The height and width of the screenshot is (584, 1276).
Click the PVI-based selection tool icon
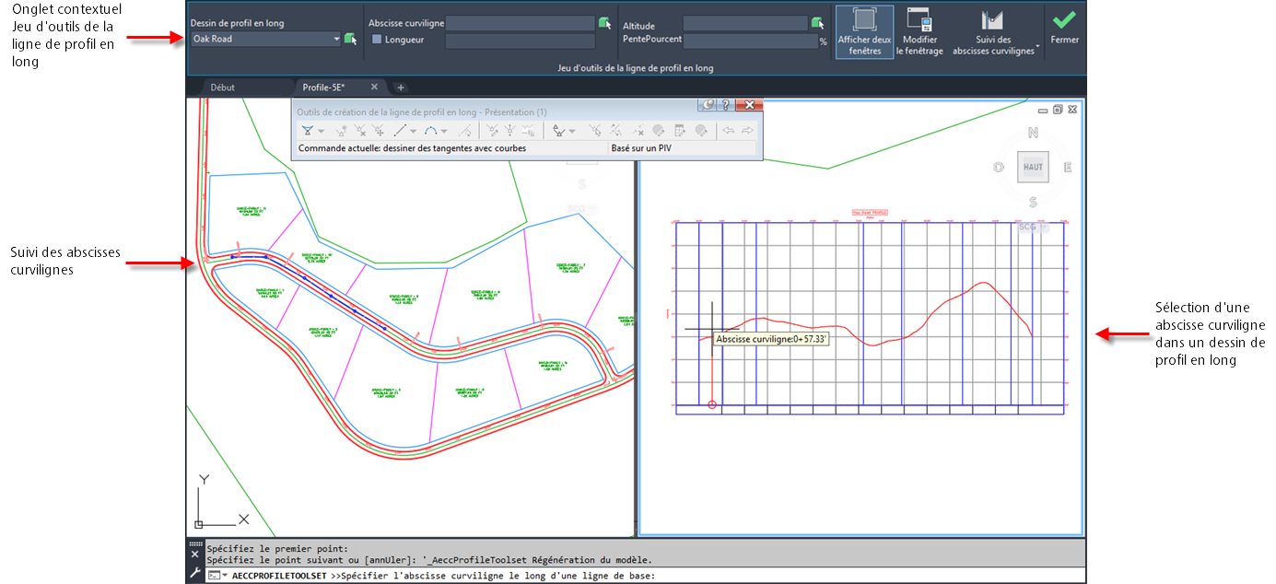point(558,131)
